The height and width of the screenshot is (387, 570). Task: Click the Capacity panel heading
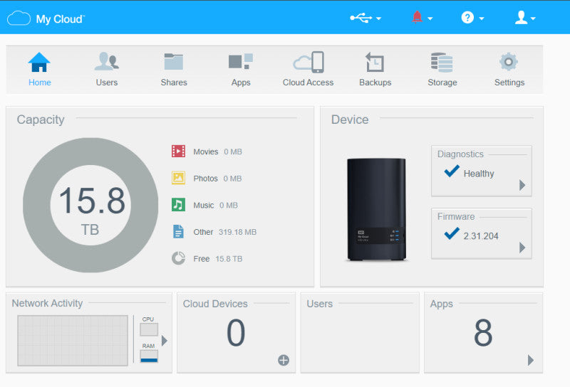click(x=41, y=120)
